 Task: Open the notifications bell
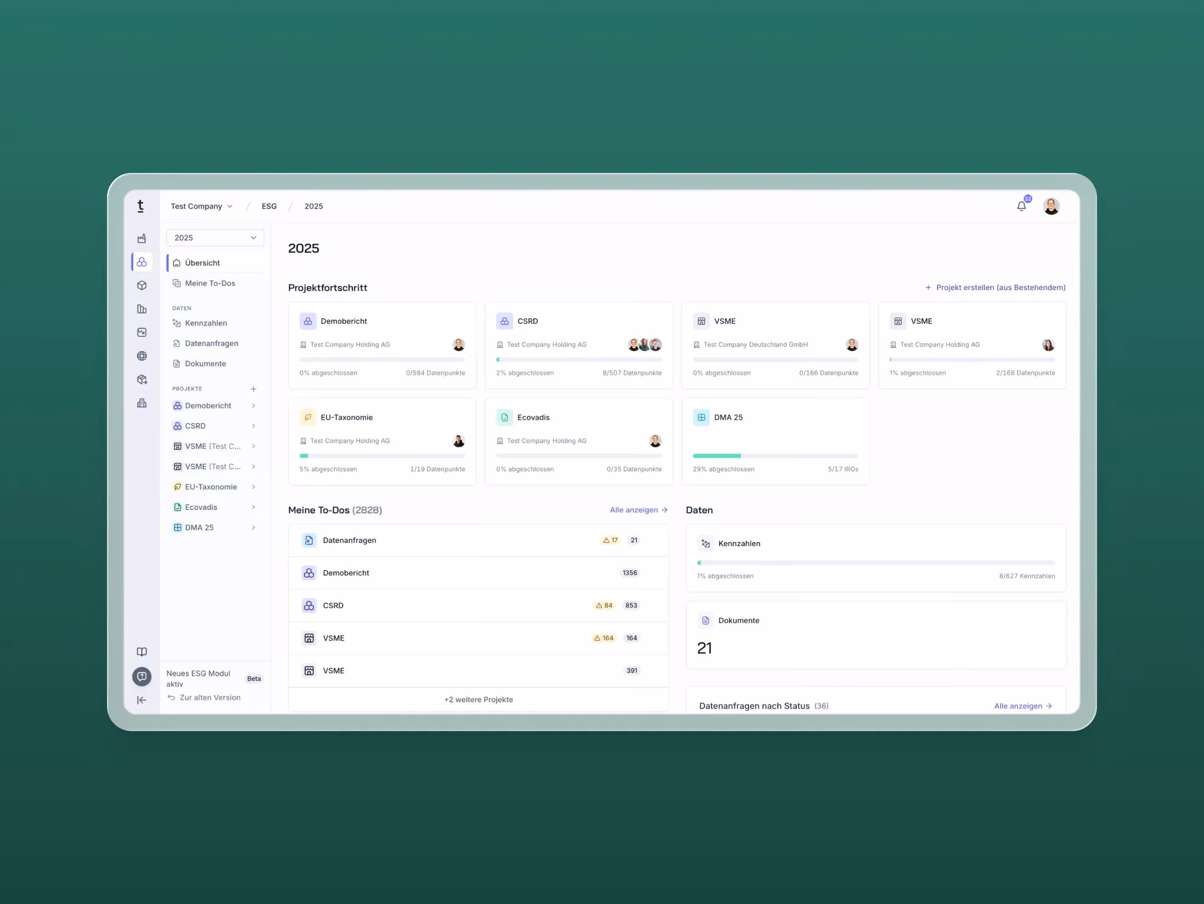coord(1021,206)
